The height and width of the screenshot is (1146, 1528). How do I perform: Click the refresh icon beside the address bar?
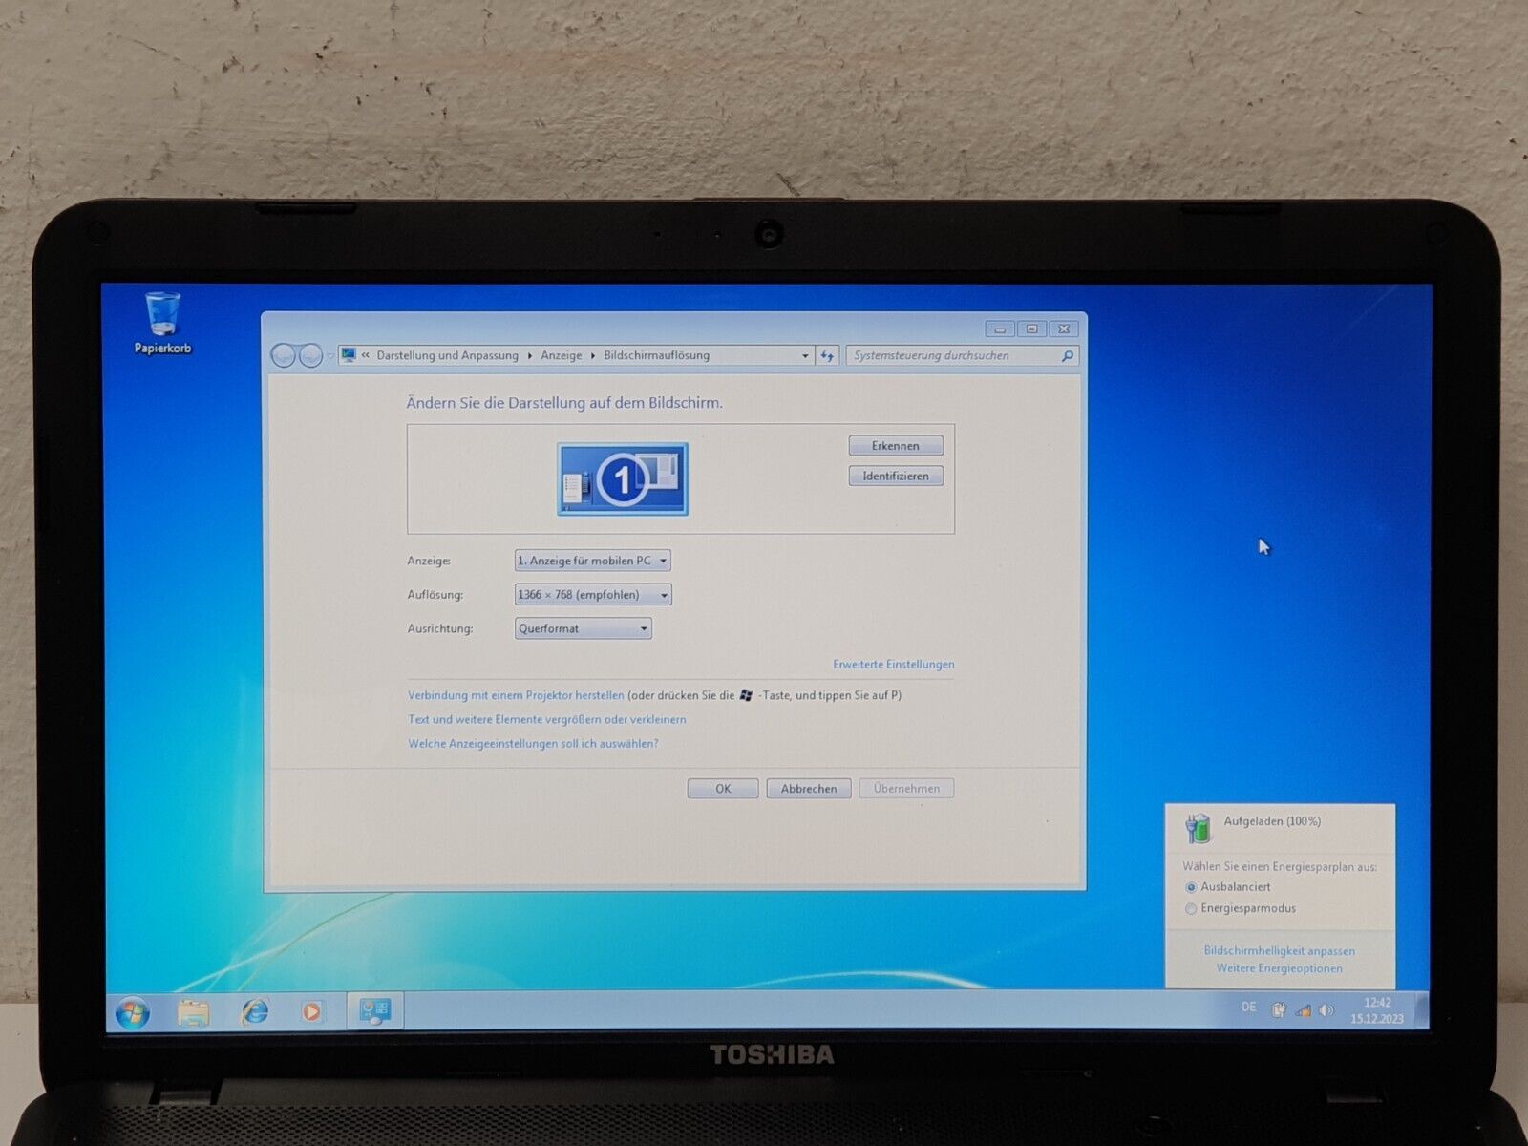(x=827, y=356)
